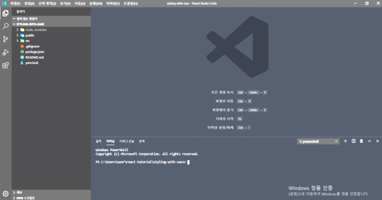Click the yarn.lock file icon
This screenshot has width=382, height=200.
pos(22,63)
